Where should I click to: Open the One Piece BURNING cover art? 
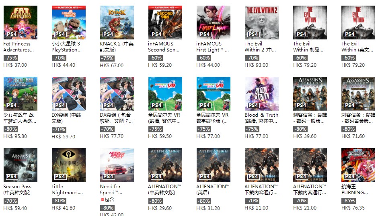coord(358,165)
